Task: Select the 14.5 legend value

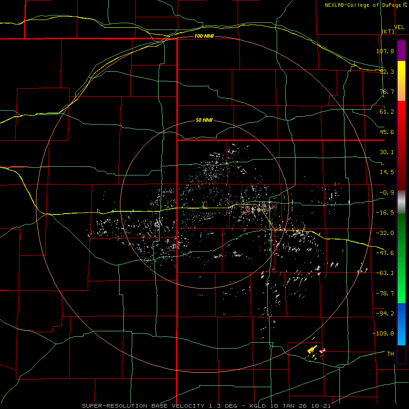Action: (x=387, y=172)
